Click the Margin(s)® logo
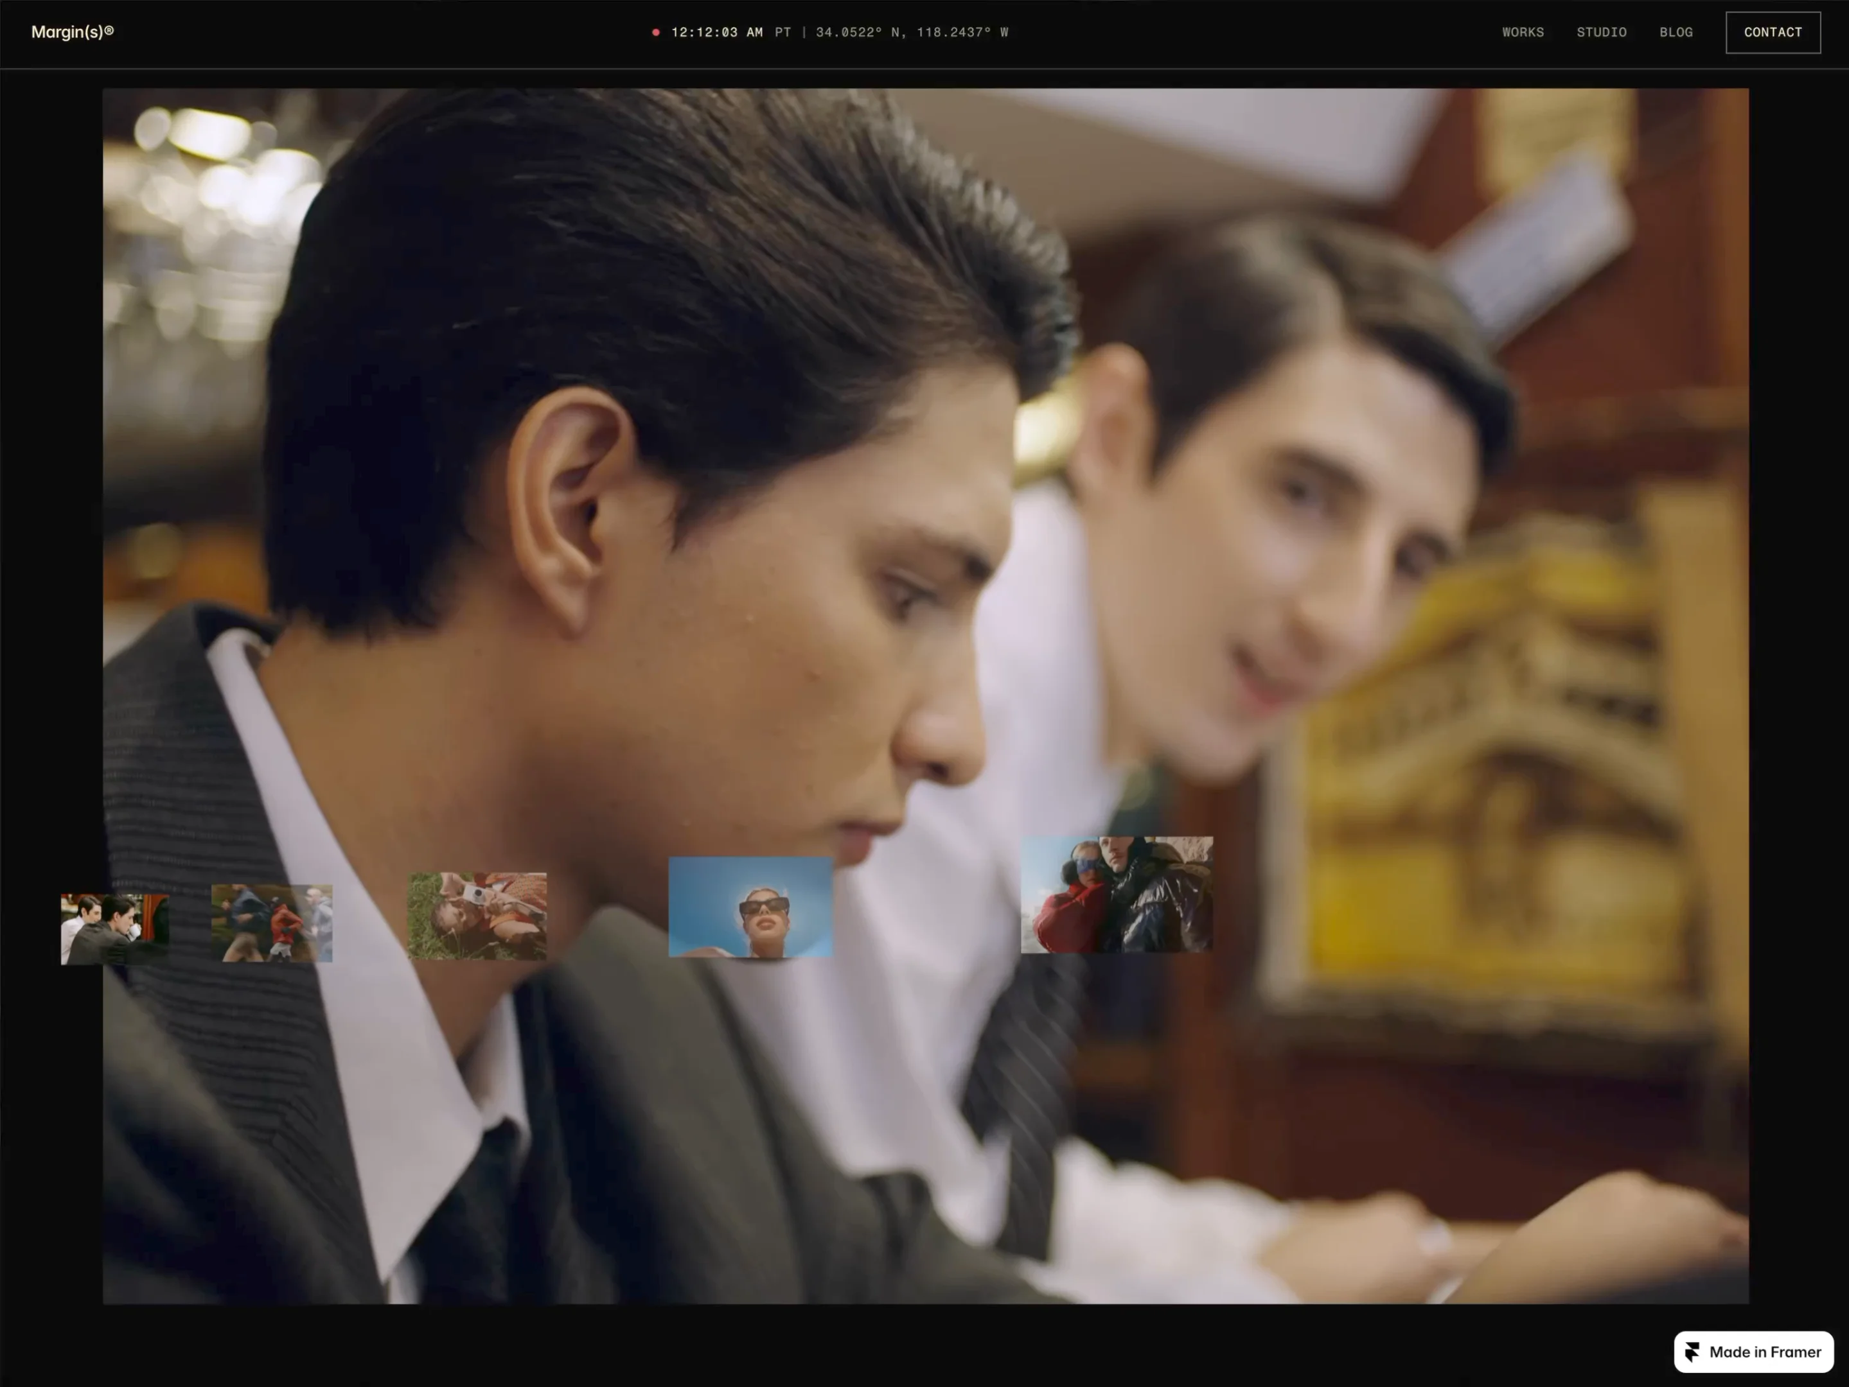Screen dimensions: 1849x1387 click(x=73, y=31)
